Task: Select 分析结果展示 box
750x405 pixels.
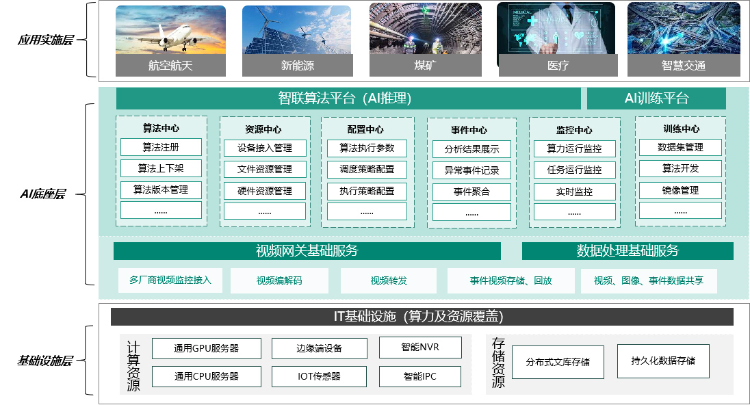Action: tap(471, 149)
